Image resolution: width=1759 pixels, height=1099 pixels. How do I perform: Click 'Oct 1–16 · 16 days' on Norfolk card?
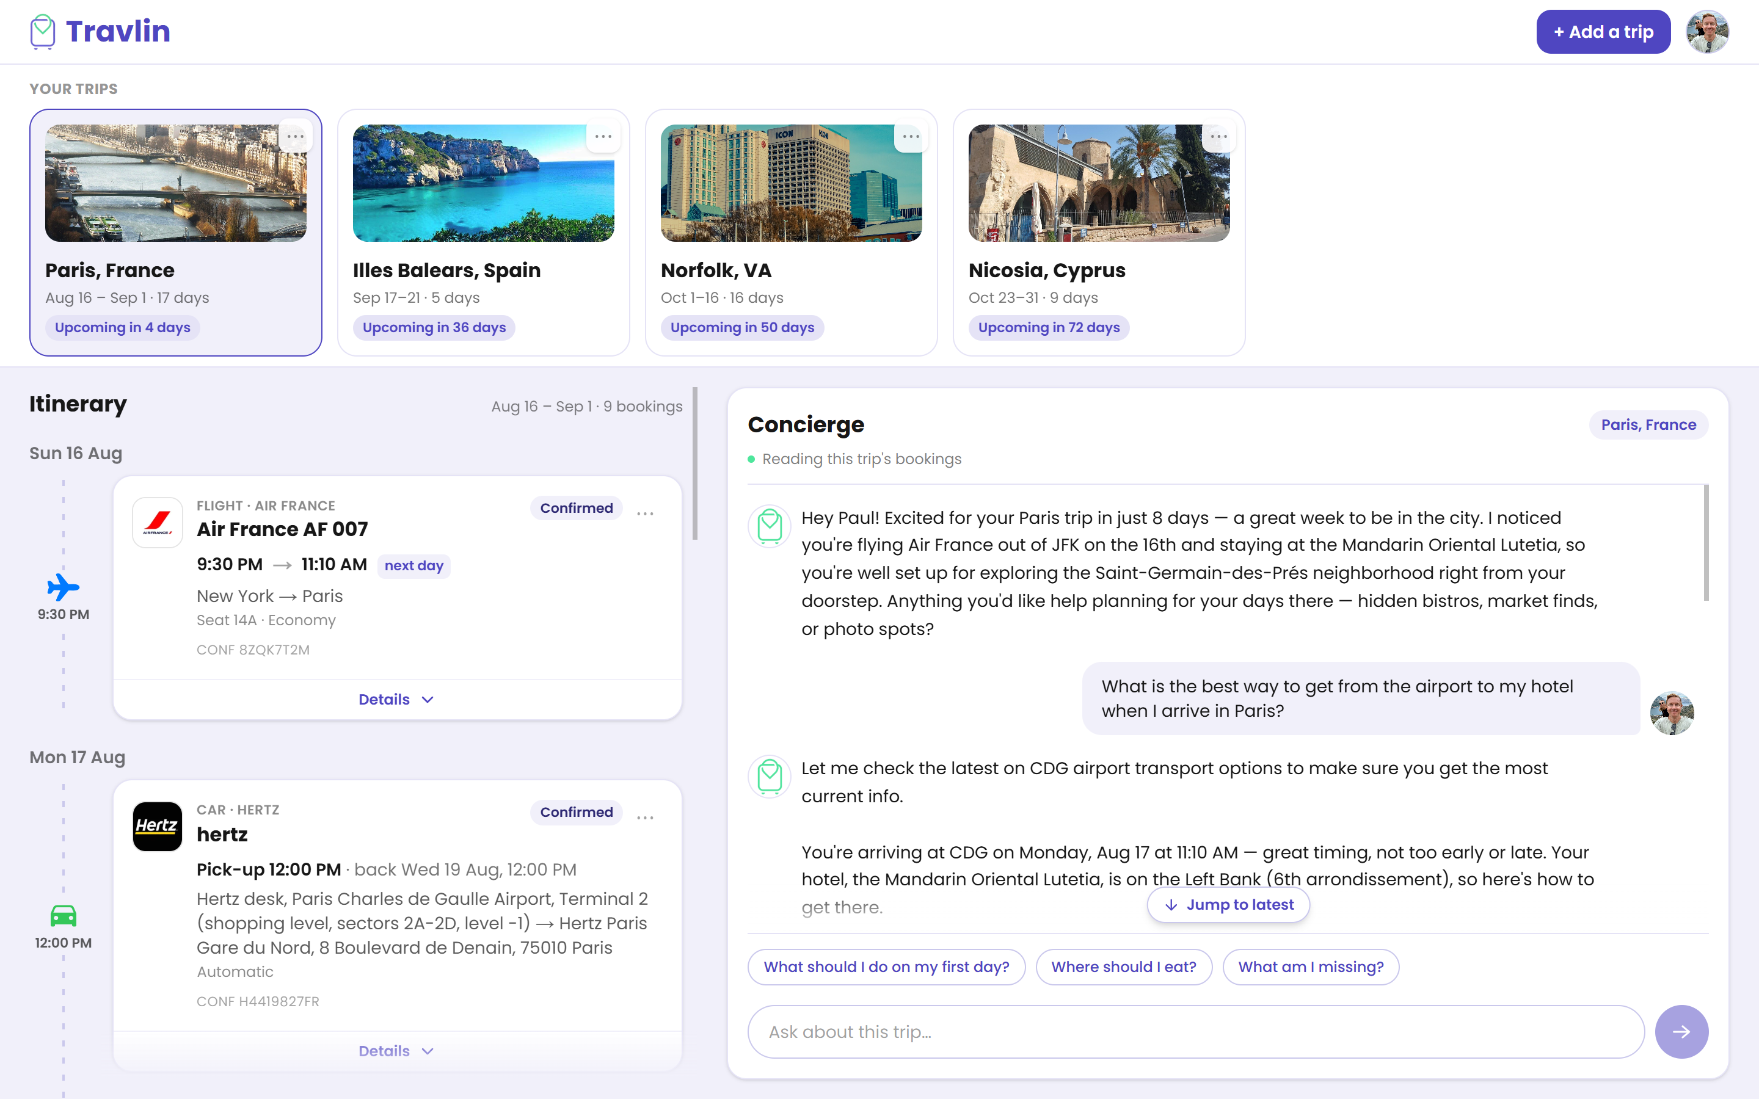722,298
